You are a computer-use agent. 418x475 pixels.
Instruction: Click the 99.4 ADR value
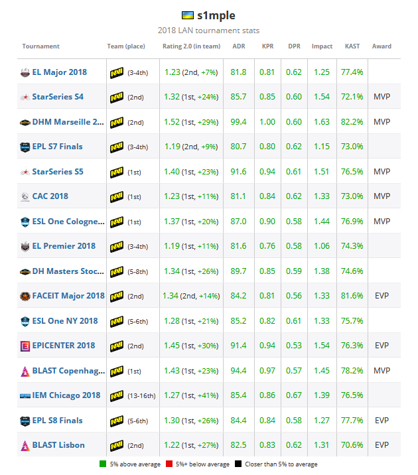pyautogui.click(x=238, y=122)
